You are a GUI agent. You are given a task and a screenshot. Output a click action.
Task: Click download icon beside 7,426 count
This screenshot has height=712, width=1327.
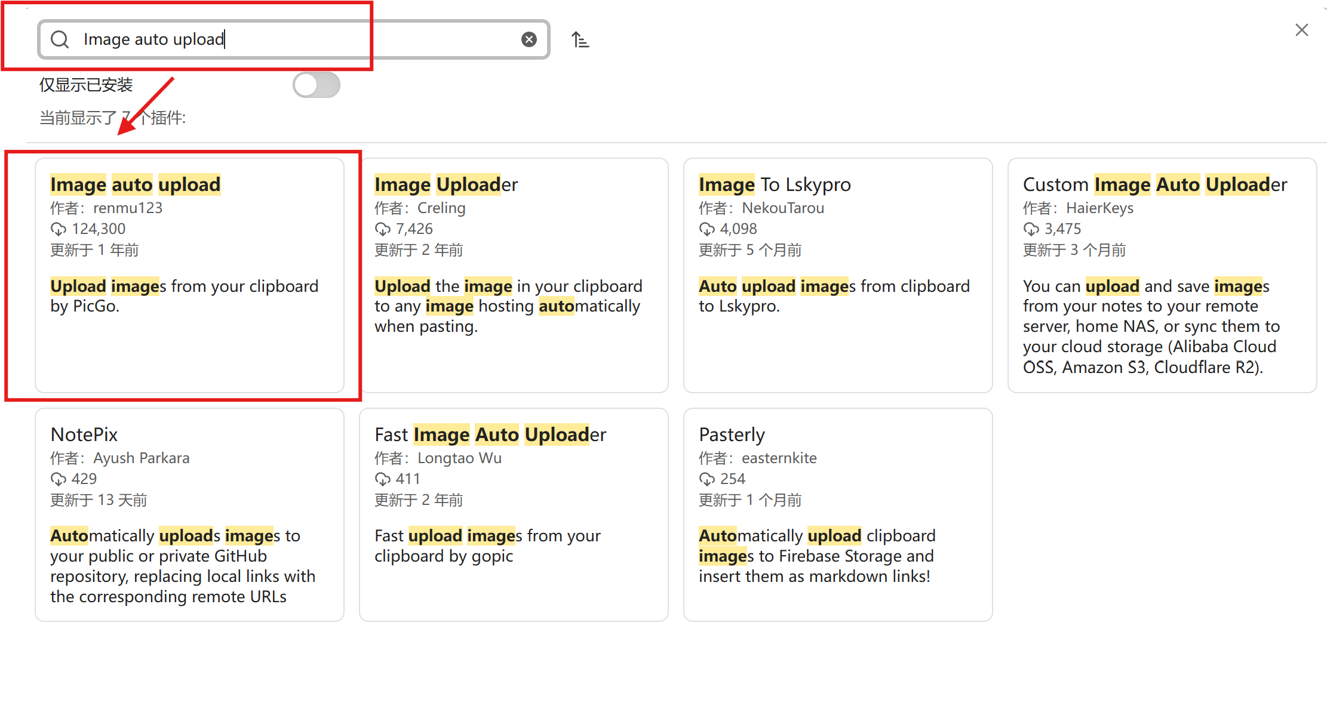click(x=382, y=229)
